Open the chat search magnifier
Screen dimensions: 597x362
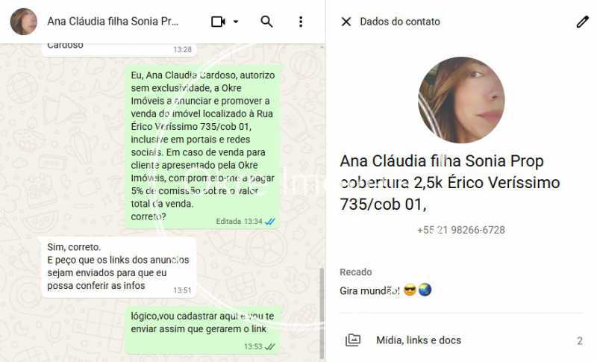[266, 22]
